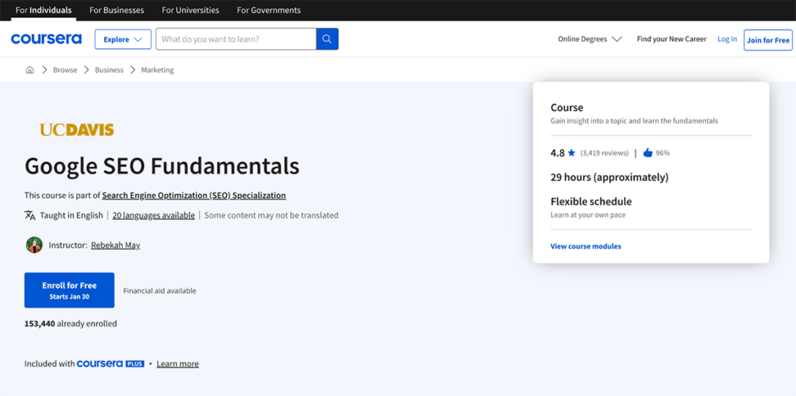The width and height of the screenshot is (796, 396).
Task: Go to Marketing in breadcrumb
Action: pos(157,70)
